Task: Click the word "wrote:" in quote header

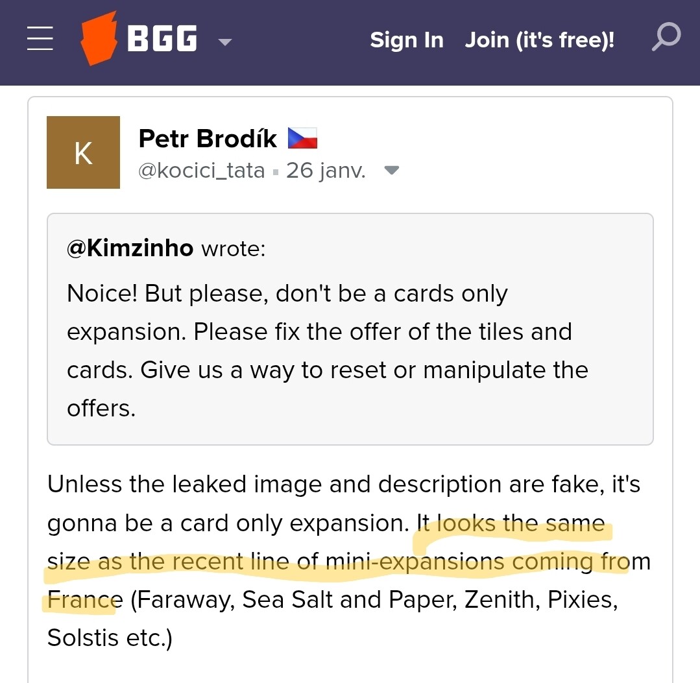Action: point(234,248)
